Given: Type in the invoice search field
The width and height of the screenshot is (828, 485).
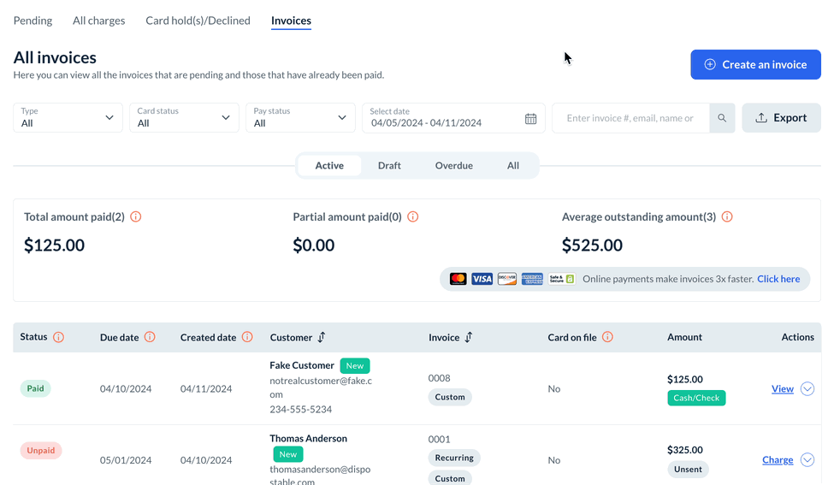Looking at the screenshot, I should coord(630,118).
